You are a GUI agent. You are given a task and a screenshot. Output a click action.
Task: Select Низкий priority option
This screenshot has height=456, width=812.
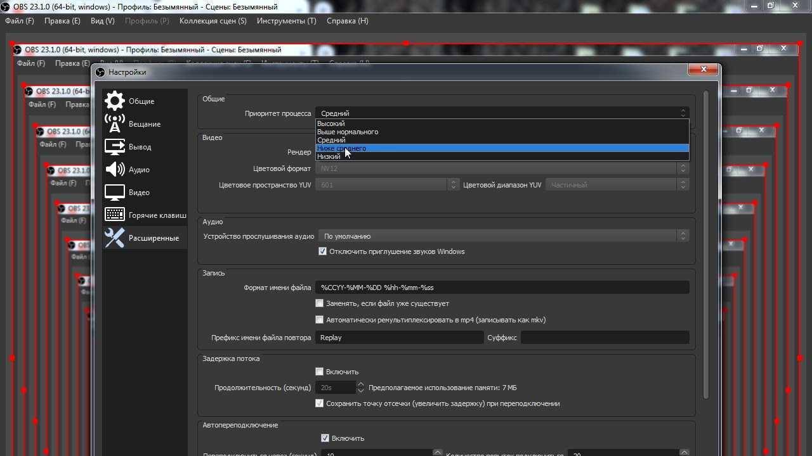[x=502, y=156]
